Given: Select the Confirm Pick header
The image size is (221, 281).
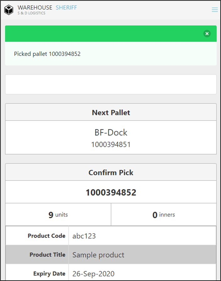Looking at the screenshot, I should (111, 172).
